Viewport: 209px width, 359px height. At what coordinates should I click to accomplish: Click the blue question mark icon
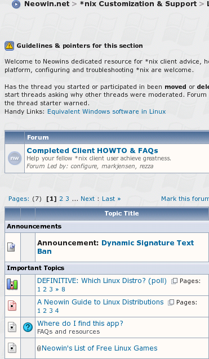28,327
